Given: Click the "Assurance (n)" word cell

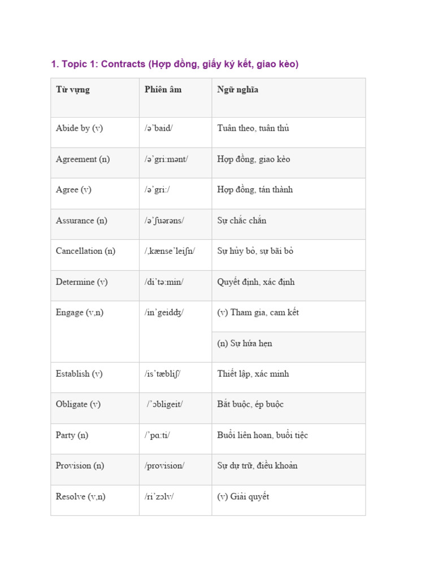Looking at the screenshot, I should point(81,221).
